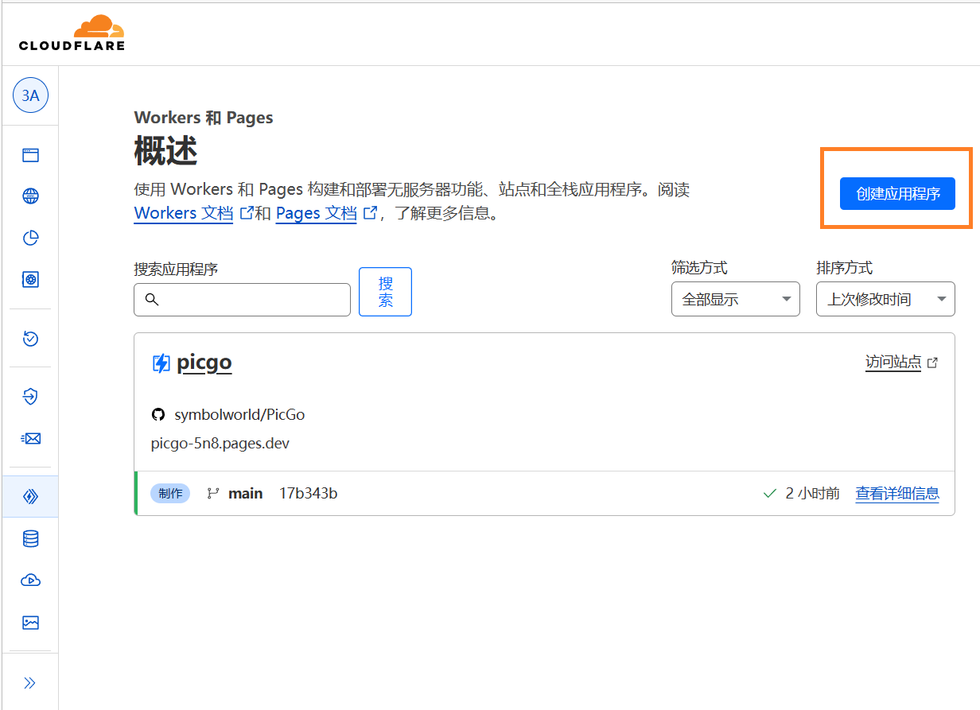Screen dimensions: 980x710
Task: Open Images picture icon in sidebar
Action: point(30,623)
